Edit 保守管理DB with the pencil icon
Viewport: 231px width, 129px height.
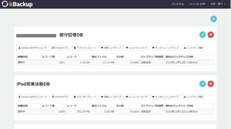pyautogui.click(x=202, y=35)
